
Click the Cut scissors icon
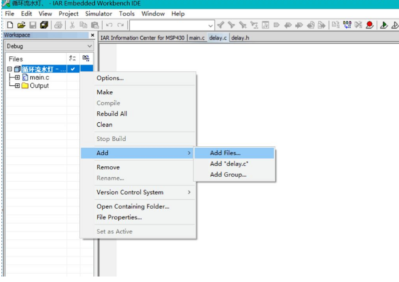72,25
